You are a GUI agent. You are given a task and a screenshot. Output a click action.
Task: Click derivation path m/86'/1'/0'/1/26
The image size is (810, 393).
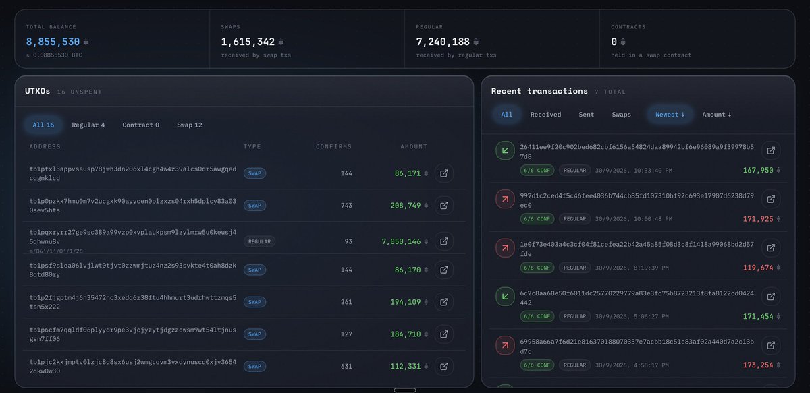pyautogui.click(x=57, y=251)
